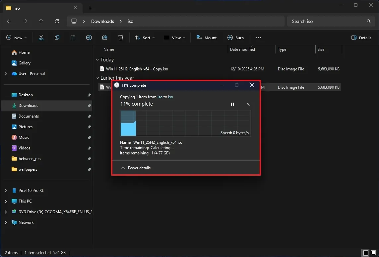Expand the This PC tree item
The width and height of the screenshot is (379, 257).
tap(6, 201)
